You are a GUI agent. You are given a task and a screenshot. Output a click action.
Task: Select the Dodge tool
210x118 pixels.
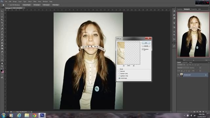[x=2, y=49]
